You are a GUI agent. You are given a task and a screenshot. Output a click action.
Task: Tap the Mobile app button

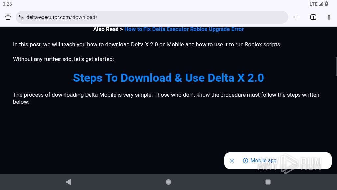coord(260,161)
